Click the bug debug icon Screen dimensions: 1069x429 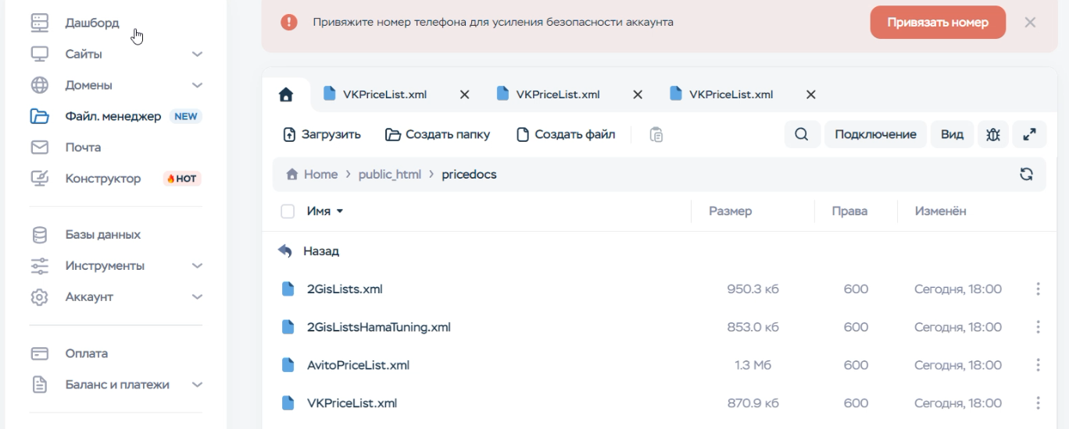993,134
